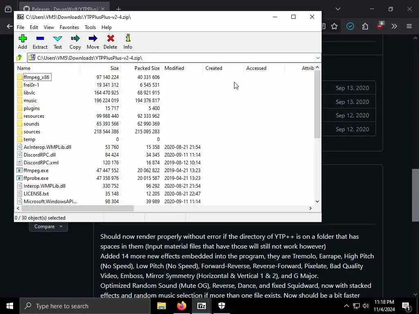Open File Explorer from taskbar
This screenshot has height=314, width=419.
pyautogui.click(x=161, y=306)
